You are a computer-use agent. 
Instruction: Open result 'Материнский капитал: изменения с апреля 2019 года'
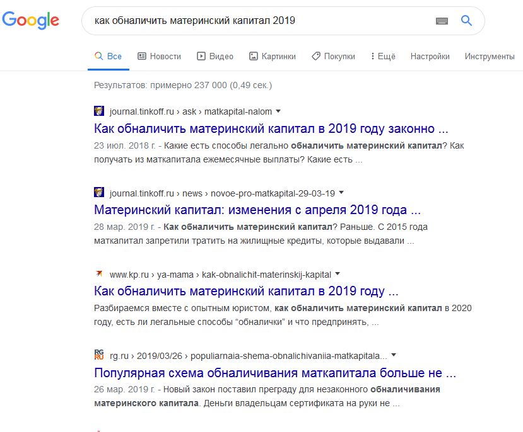[257, 210]
